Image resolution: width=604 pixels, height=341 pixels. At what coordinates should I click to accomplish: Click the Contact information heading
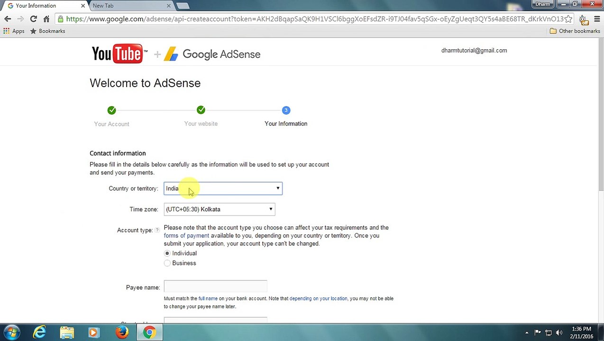point(118,153)
